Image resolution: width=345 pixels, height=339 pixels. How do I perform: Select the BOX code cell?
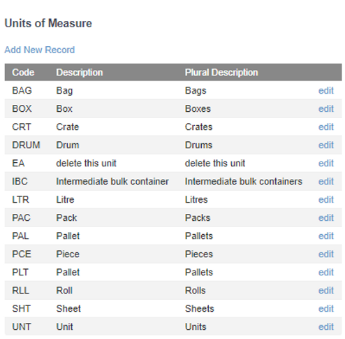click(x=22, y=108)
